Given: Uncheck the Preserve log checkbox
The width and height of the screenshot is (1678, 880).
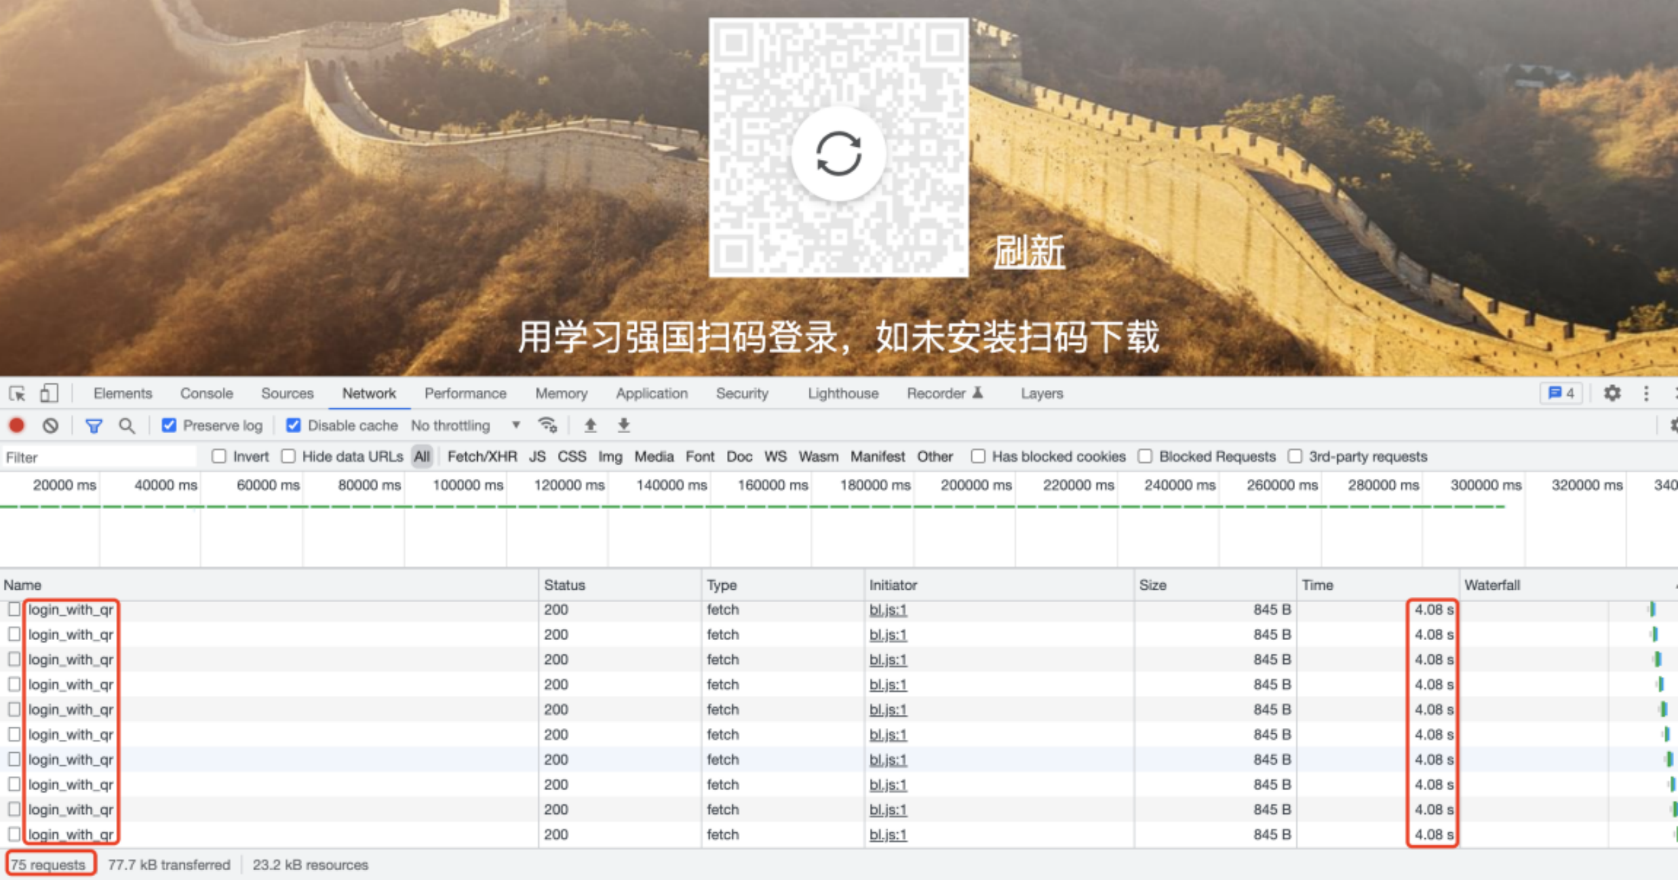Looking at the screenshot, I should [x=169, y=426].
